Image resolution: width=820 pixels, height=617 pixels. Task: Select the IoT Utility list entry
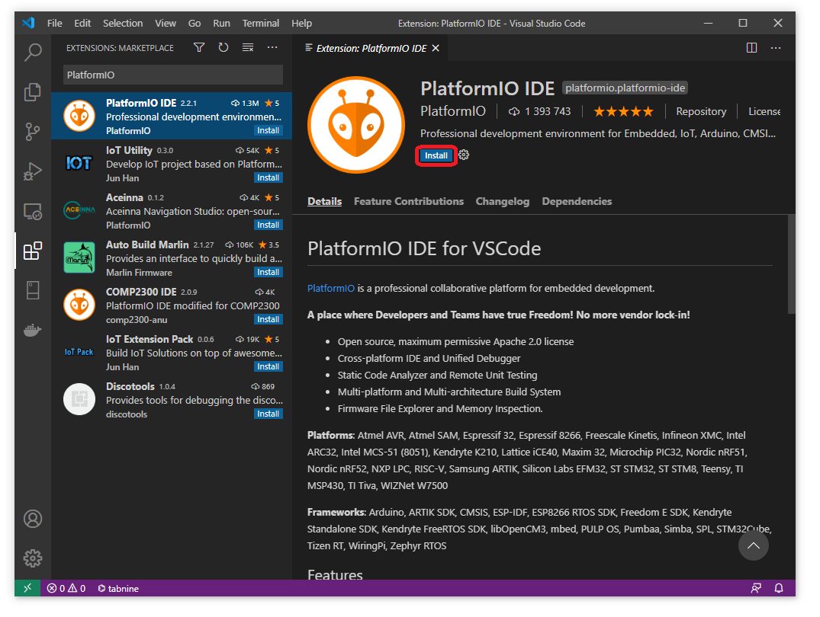click(x=172, y=164)
